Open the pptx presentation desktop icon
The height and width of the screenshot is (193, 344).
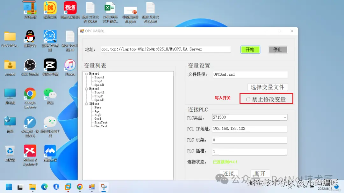click(131, 14)
